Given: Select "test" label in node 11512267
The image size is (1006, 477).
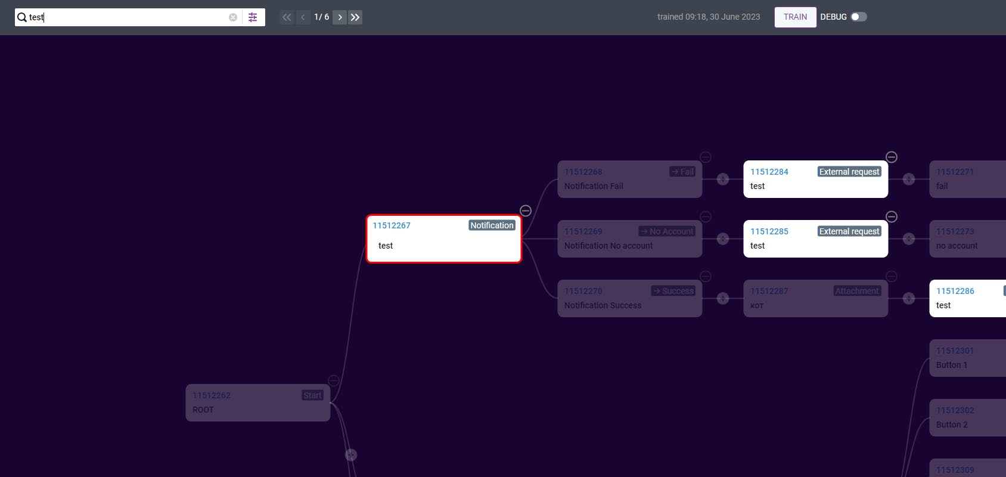Looking at the screenshot, I should (x=386, y=246).
